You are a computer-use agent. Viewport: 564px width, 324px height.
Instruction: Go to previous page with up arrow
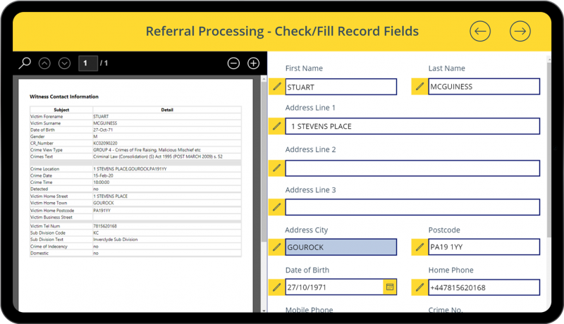coord(45,63)
